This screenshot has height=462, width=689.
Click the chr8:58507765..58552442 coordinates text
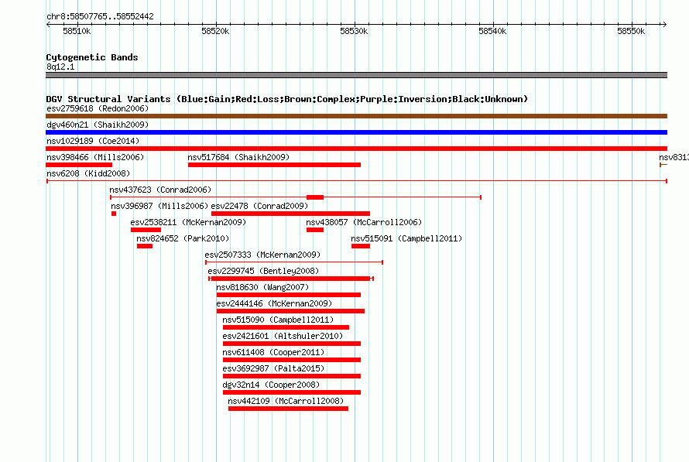click(100, 16)
